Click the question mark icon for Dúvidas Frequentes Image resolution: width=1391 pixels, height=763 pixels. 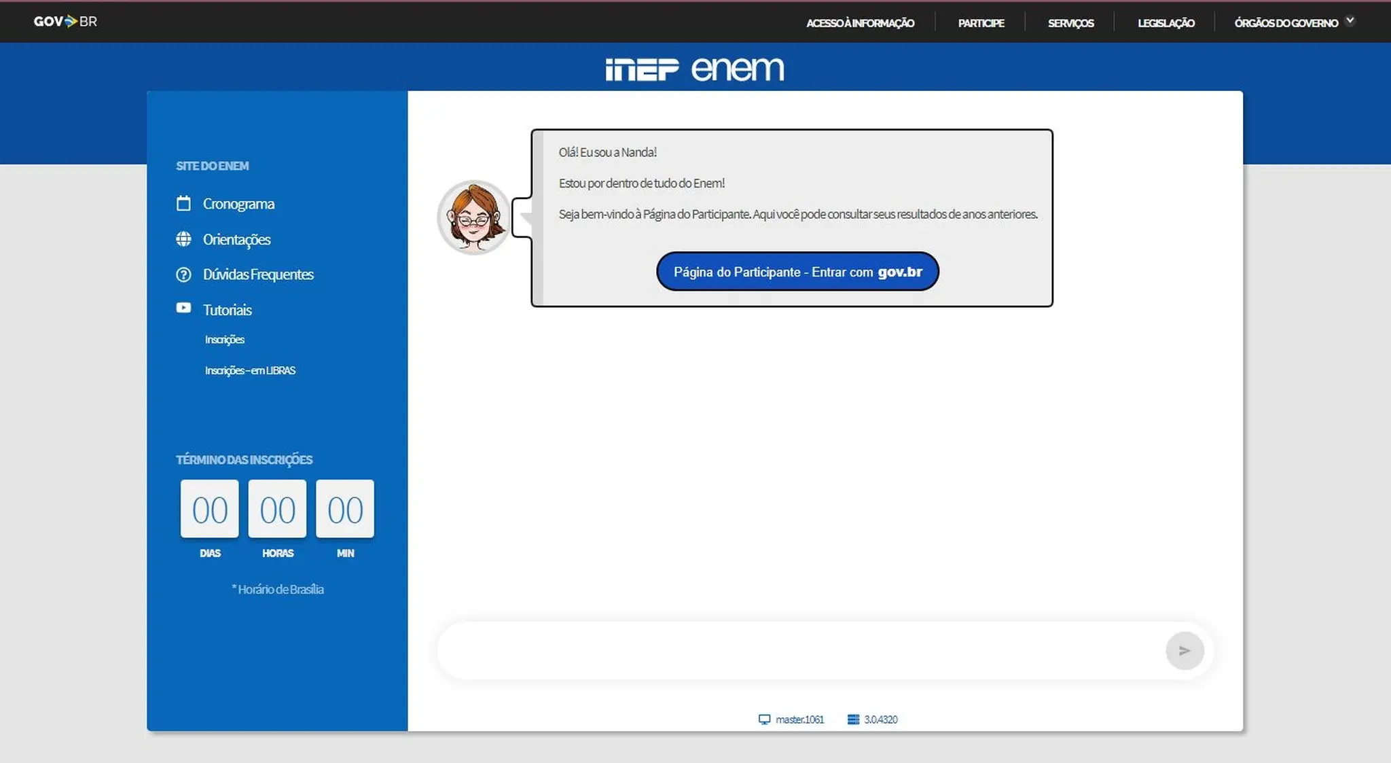click(183, 274)
